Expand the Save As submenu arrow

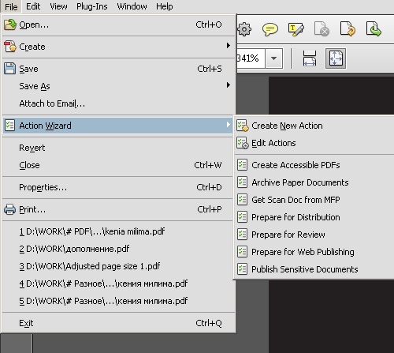click(x=229, y=85)
